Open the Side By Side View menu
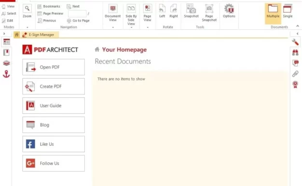This screenshot has width=302, height=186. coord(131,16)
